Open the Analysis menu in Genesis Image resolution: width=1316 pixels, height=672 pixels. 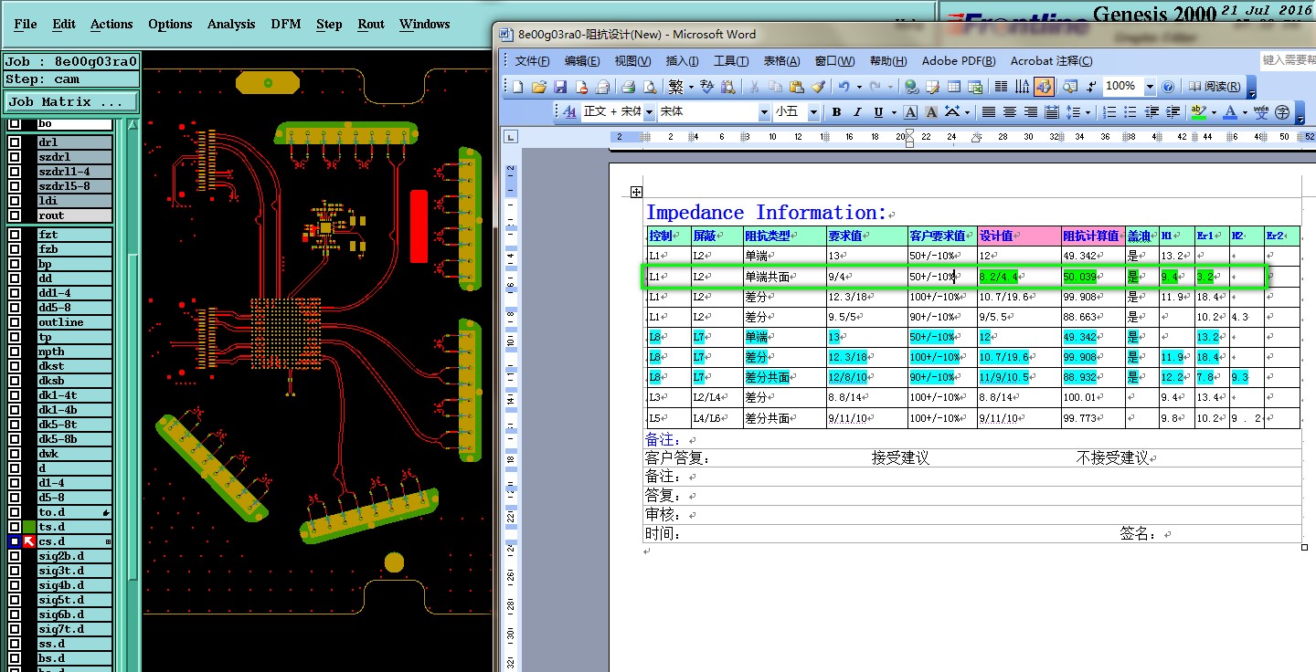231,25
